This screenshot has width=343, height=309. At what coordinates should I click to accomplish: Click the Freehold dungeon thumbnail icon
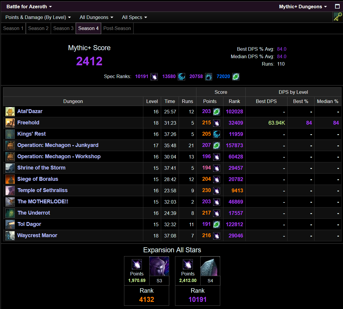10,123
